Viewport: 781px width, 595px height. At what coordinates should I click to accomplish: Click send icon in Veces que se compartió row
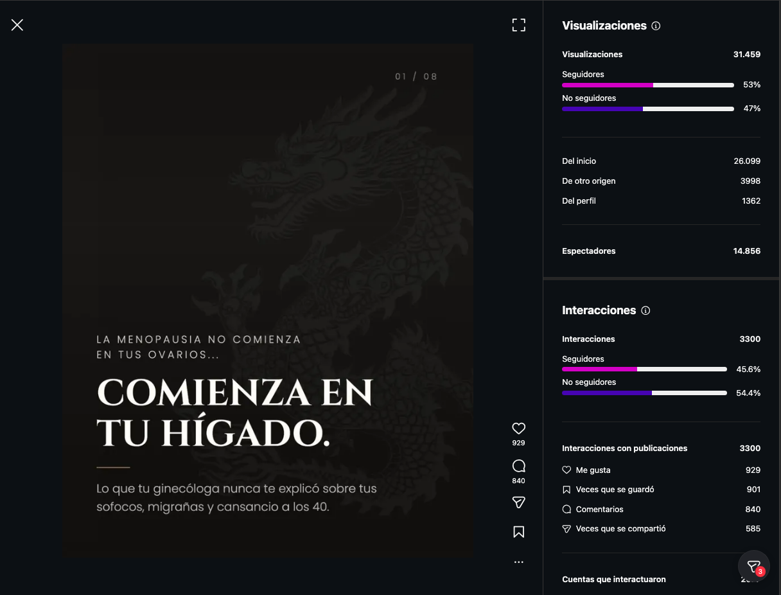click(x=566, y=529)
